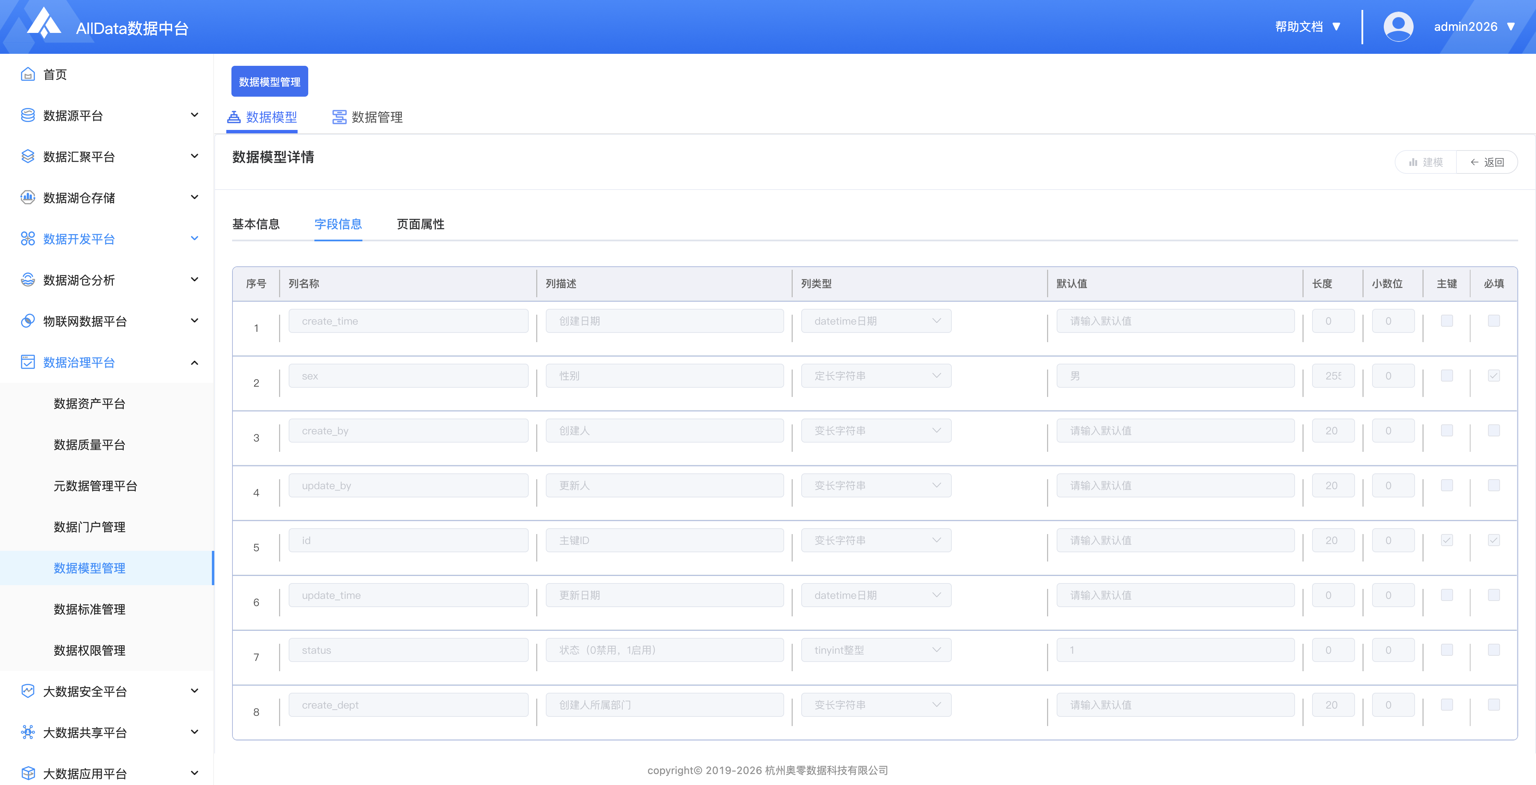Click the 建模 button
This screenshot has height=785, width=1536.
[x=1426, y=162]
